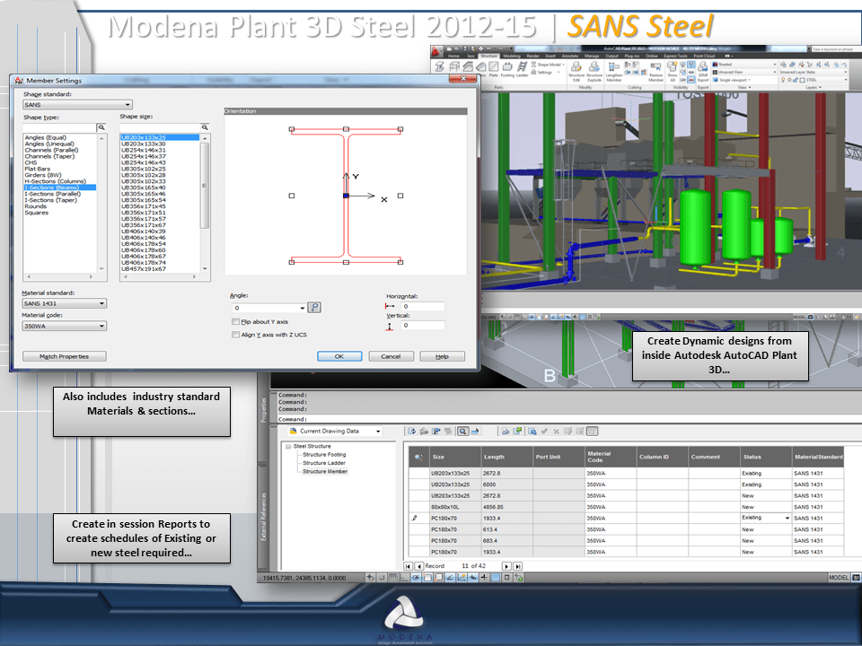Screen dimensions: 862x646
Task: Click the Structure Explode ribbon icon
Action: (x=594, y=71)
